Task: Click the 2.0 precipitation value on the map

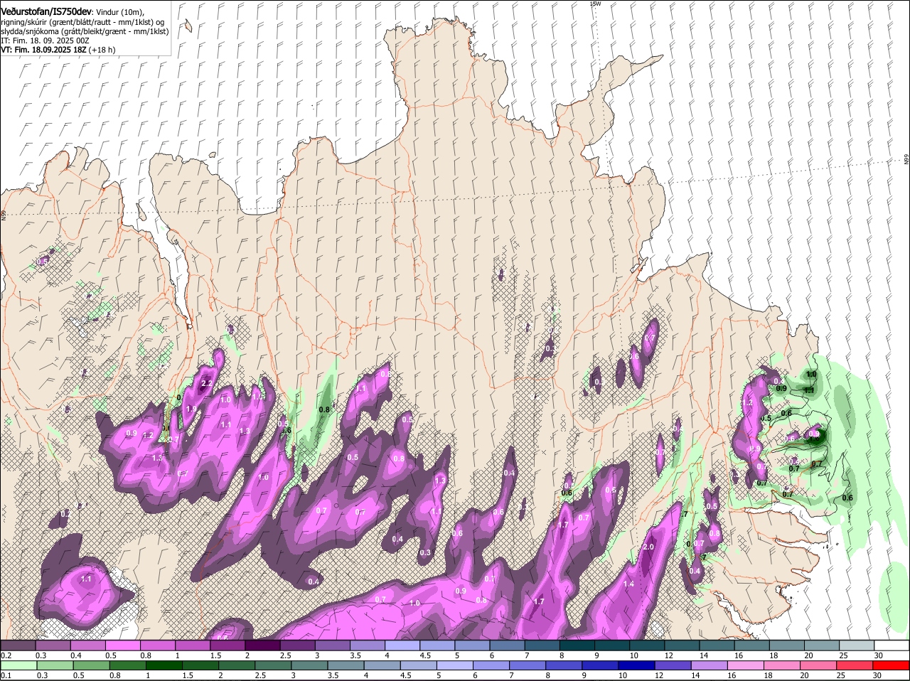Action: tap(648, 547)
